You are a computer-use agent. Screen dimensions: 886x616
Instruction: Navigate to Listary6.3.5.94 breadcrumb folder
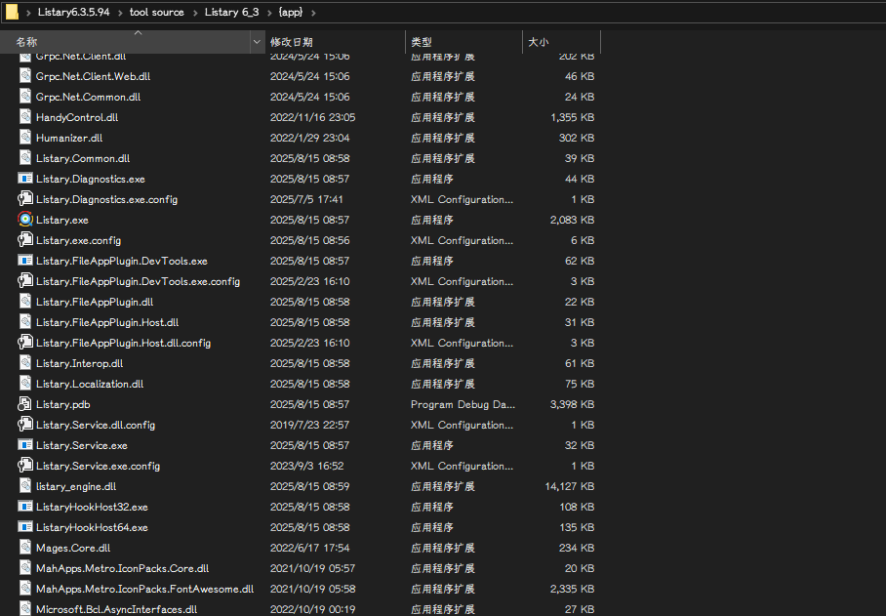click(x=73, y=12)
